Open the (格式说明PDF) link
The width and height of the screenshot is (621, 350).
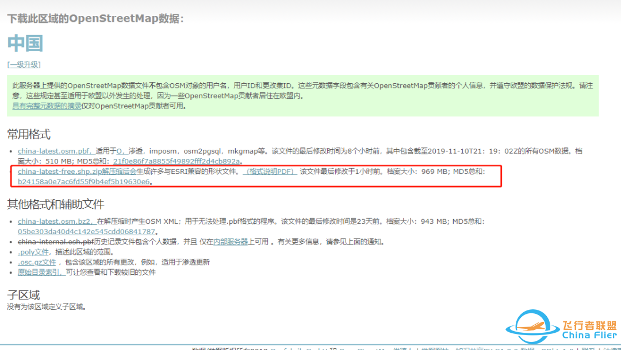click(x=270, y=172)
